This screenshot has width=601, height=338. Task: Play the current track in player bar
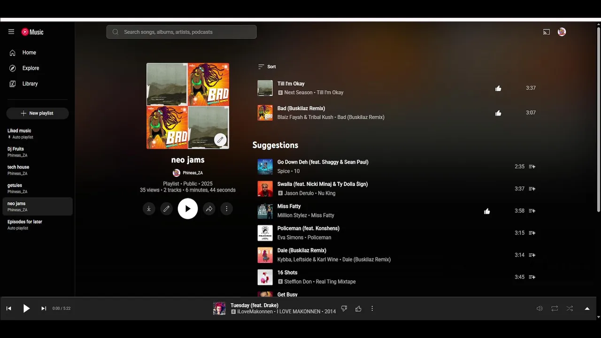coord(26,308)
